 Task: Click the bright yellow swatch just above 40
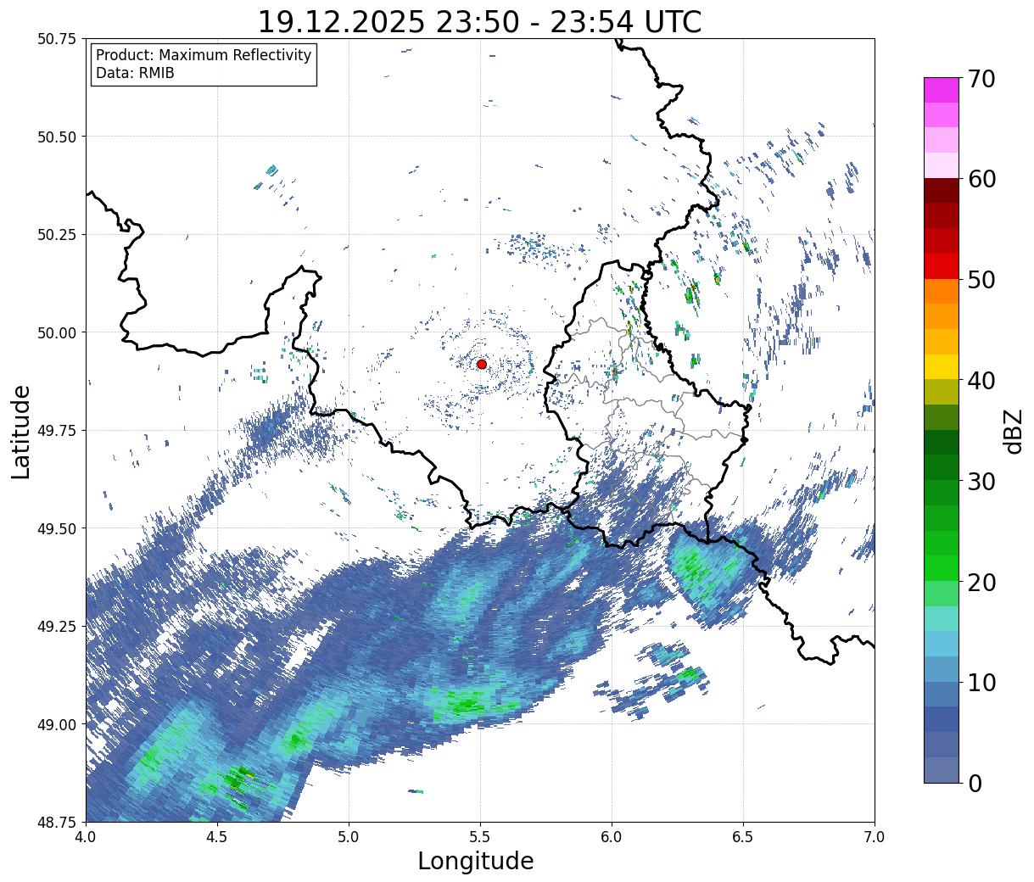point(942,366)
